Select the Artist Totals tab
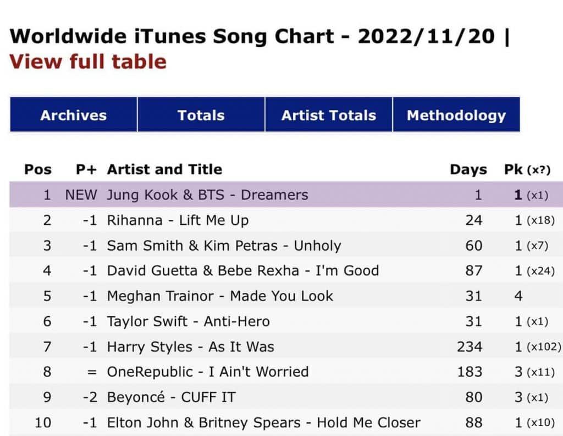 tap(328, 115)
